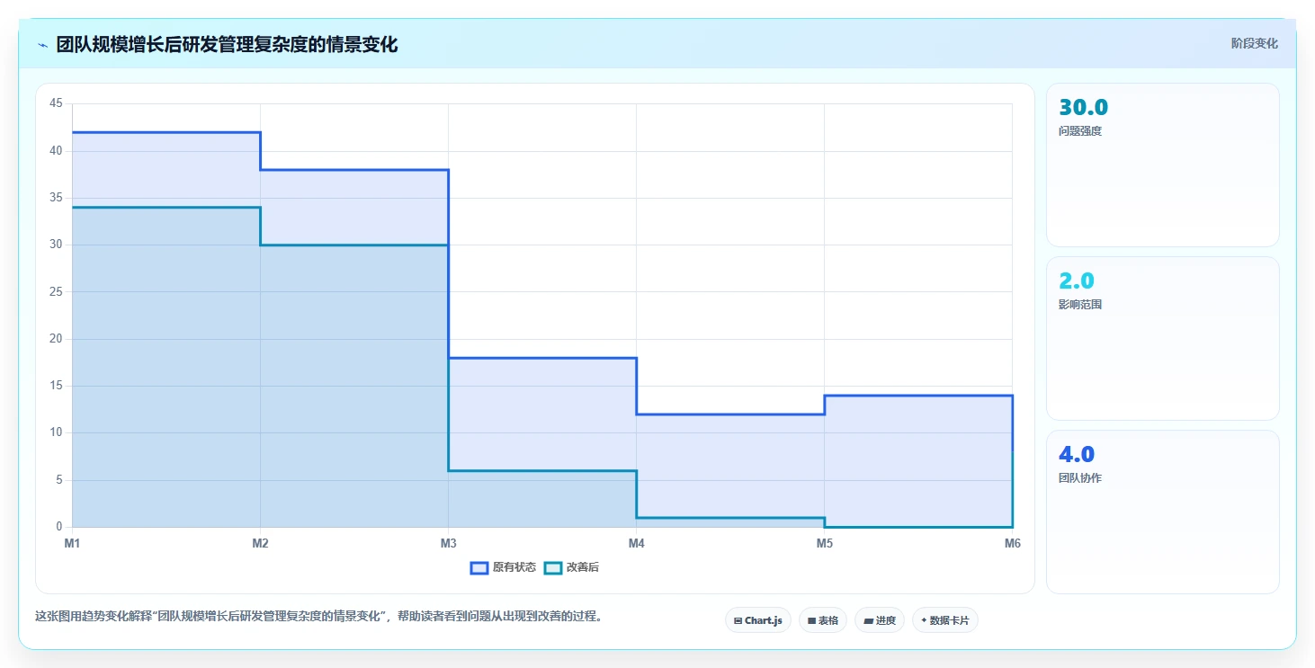Click the 30.0 value
Image resolution: width=1315 pixels, height=668 pixels.
pos(1083,108)
